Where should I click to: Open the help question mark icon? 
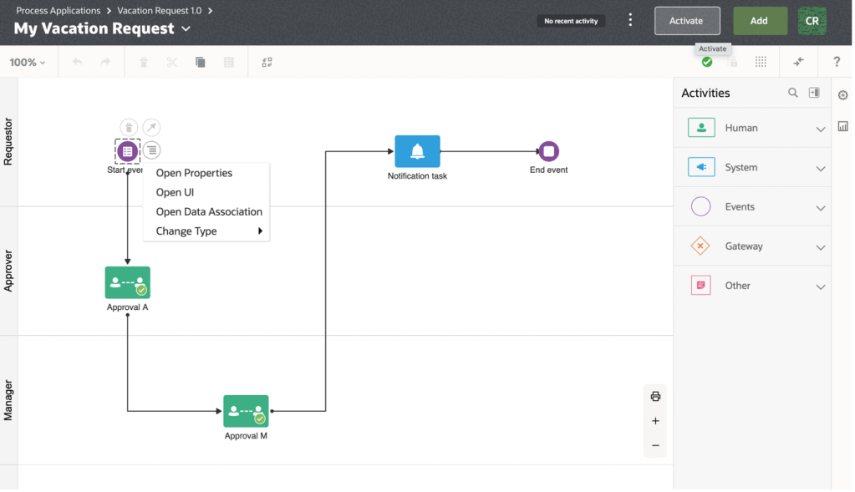click(x=837, y=62)
